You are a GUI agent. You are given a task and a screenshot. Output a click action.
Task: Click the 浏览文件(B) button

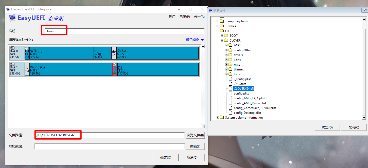pyautogui.click(x=195, y=135)
